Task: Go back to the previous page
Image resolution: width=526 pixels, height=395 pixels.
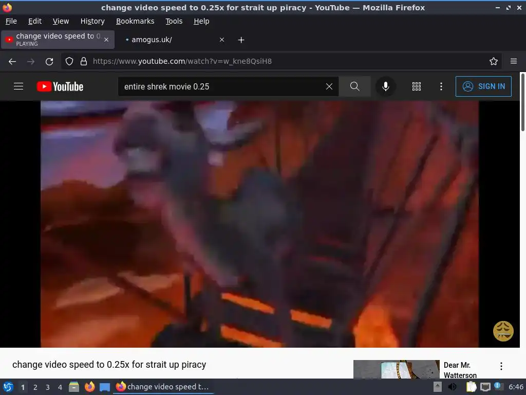Action: (12, 62)
